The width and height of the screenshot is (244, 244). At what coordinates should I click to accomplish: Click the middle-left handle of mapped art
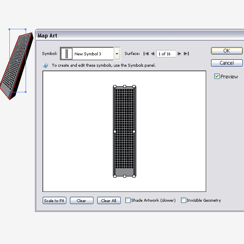point(115,131)
